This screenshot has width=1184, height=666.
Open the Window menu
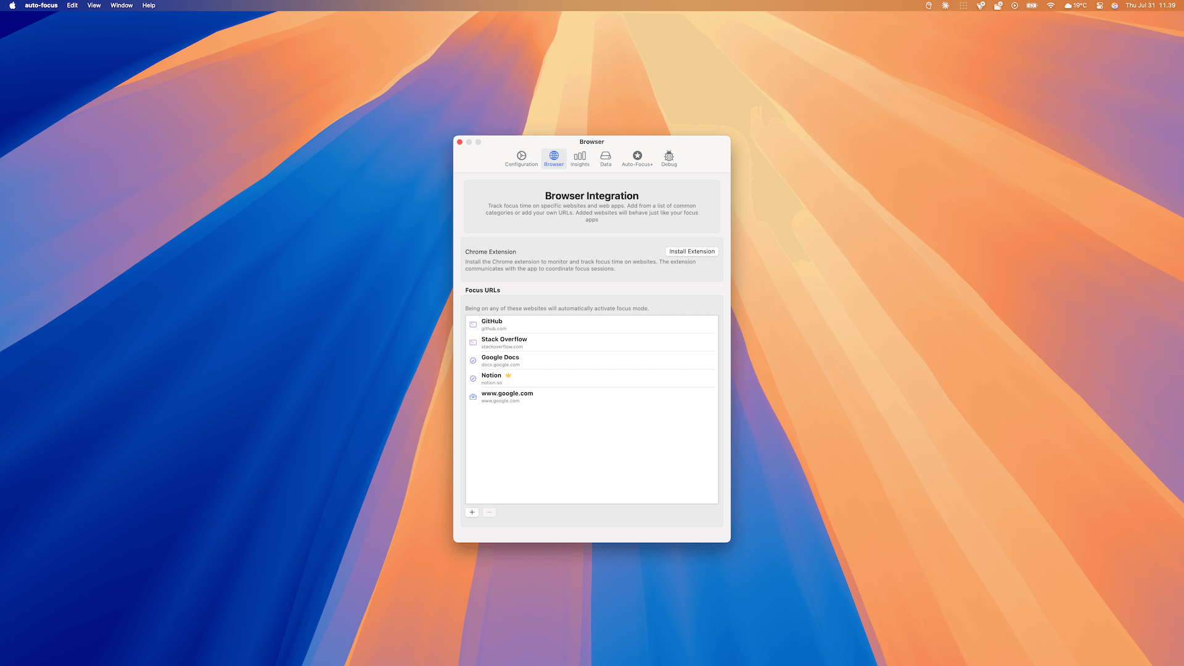pos(121,6)
